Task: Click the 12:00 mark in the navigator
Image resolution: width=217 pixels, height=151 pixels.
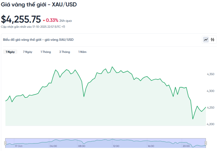Action: coord(116,146)
